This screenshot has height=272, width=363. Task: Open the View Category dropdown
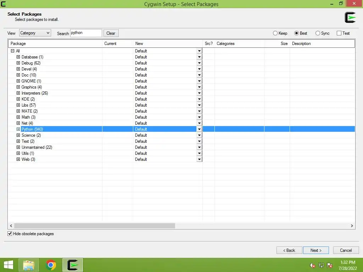coord(35,33)
